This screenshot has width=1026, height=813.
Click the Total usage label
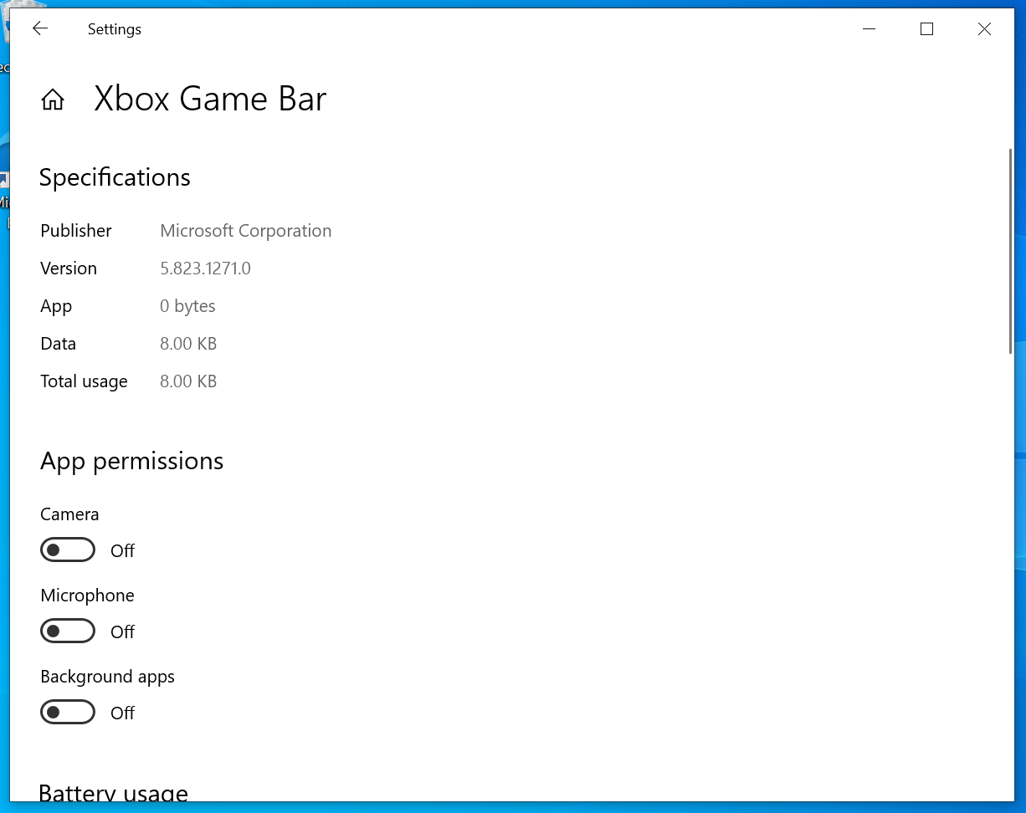pos(84,381)
